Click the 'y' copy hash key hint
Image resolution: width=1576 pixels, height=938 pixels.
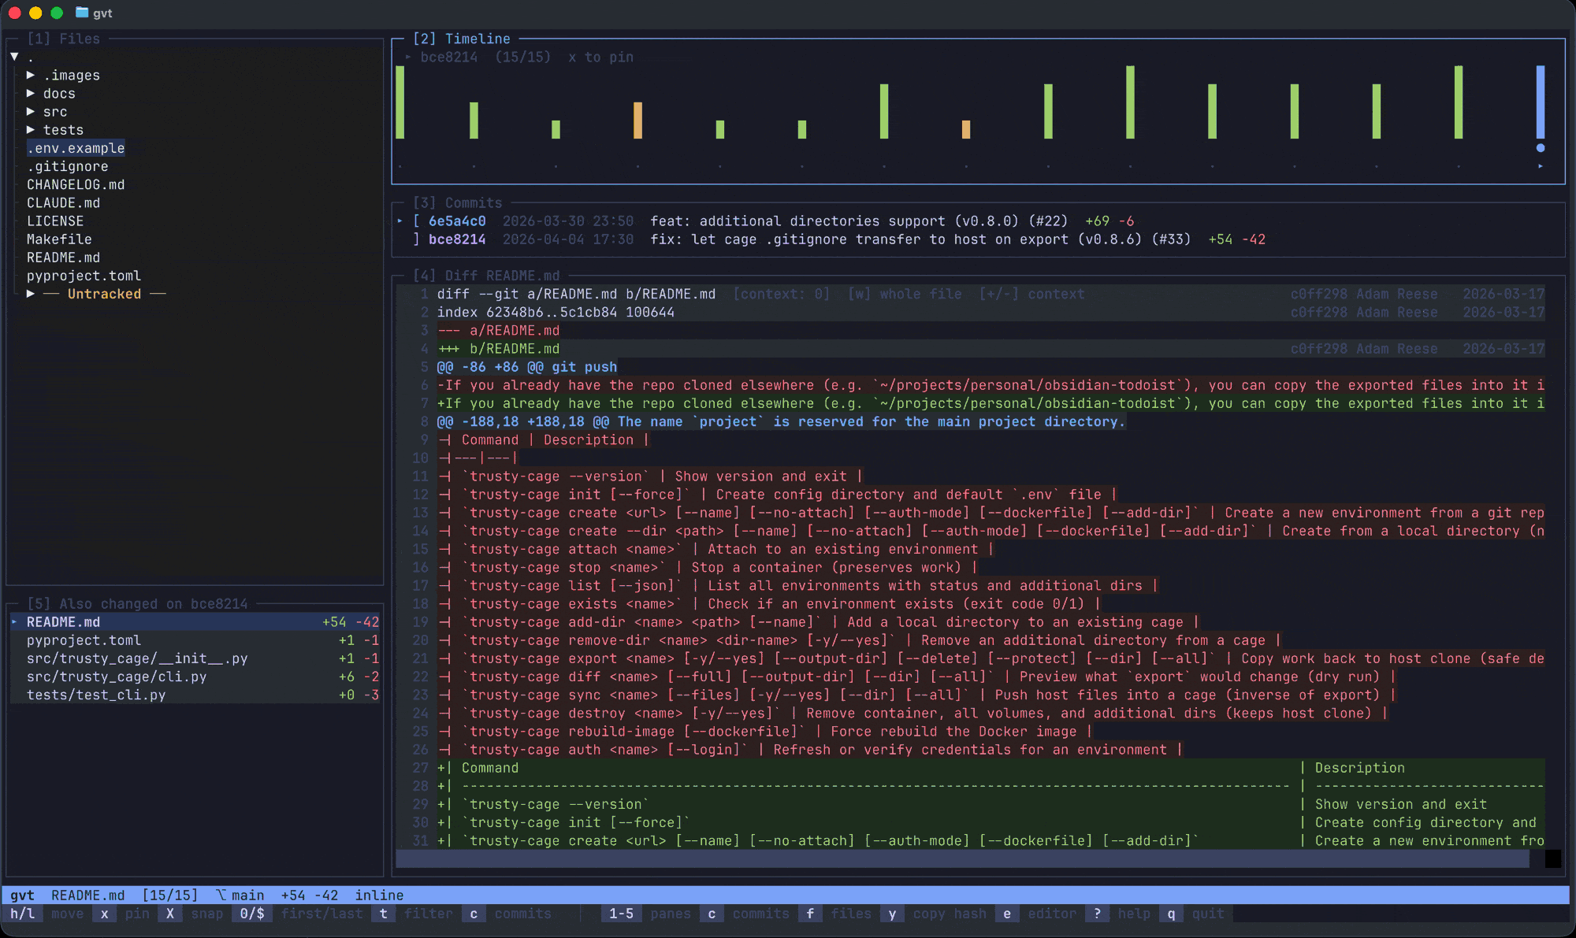(892, 914)
